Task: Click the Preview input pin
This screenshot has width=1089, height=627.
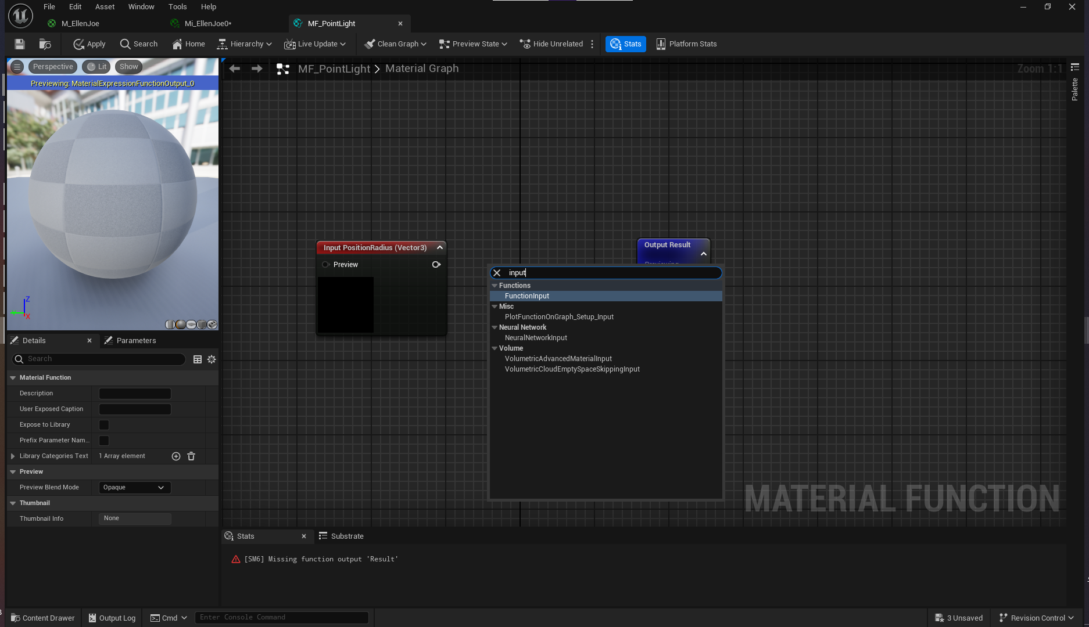Action: pos(325,265)
